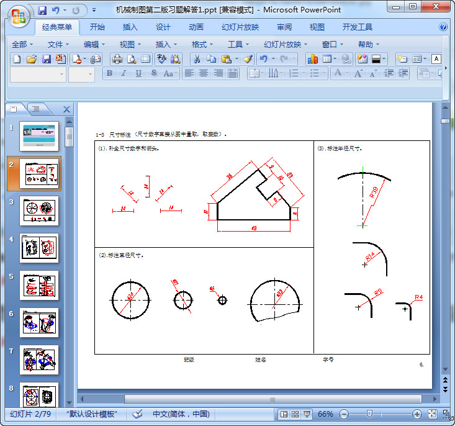
Task: Open Change Case Aa dropdown
Action: (170, 73)
